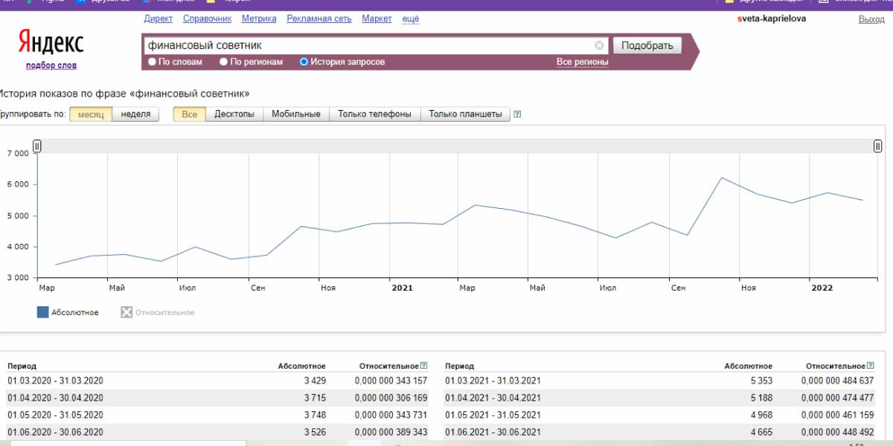Switch to the Десктопы device tab
Image resolution: width=893 pixels, height=446 pixels.
234,114
